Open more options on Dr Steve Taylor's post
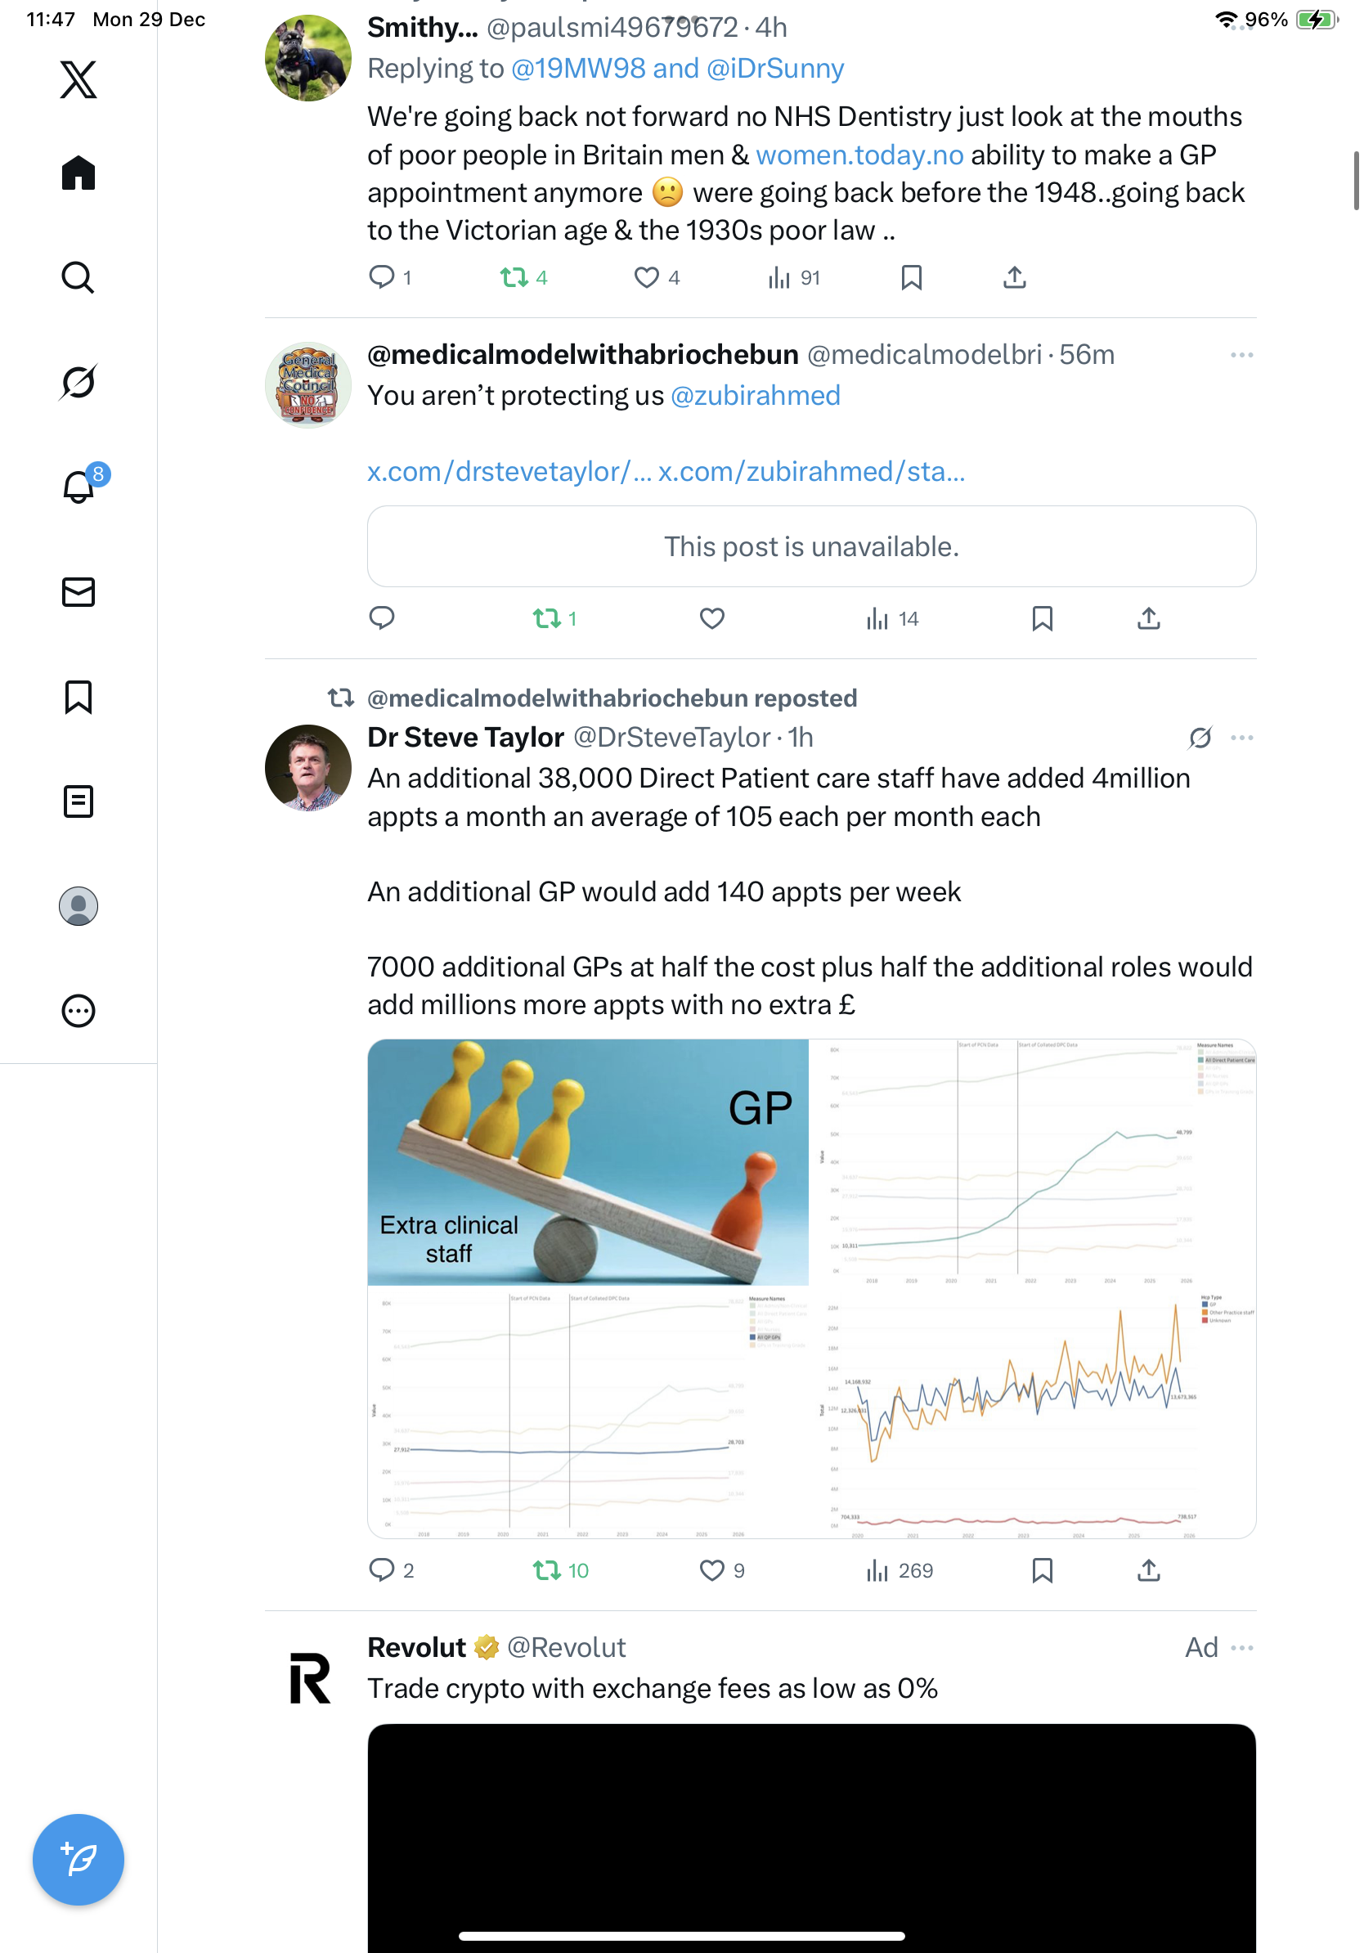Viewport: 1364px width, 1953px height. tap(1241, 738)
